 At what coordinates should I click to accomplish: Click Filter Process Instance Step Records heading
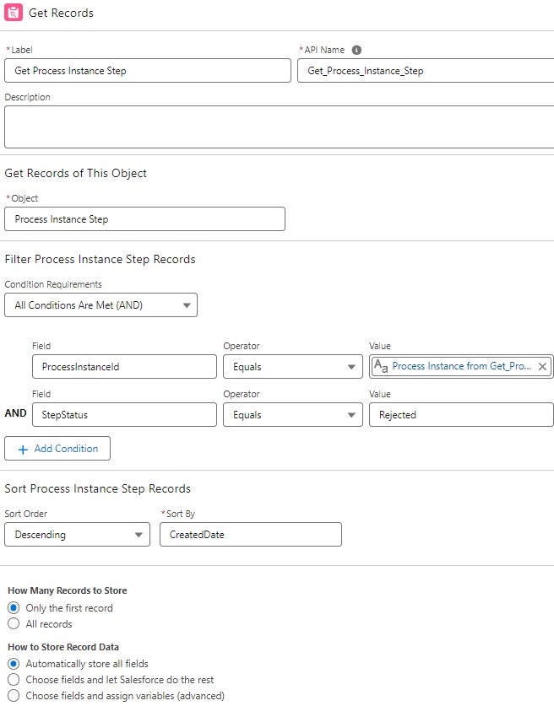(100, 259)
